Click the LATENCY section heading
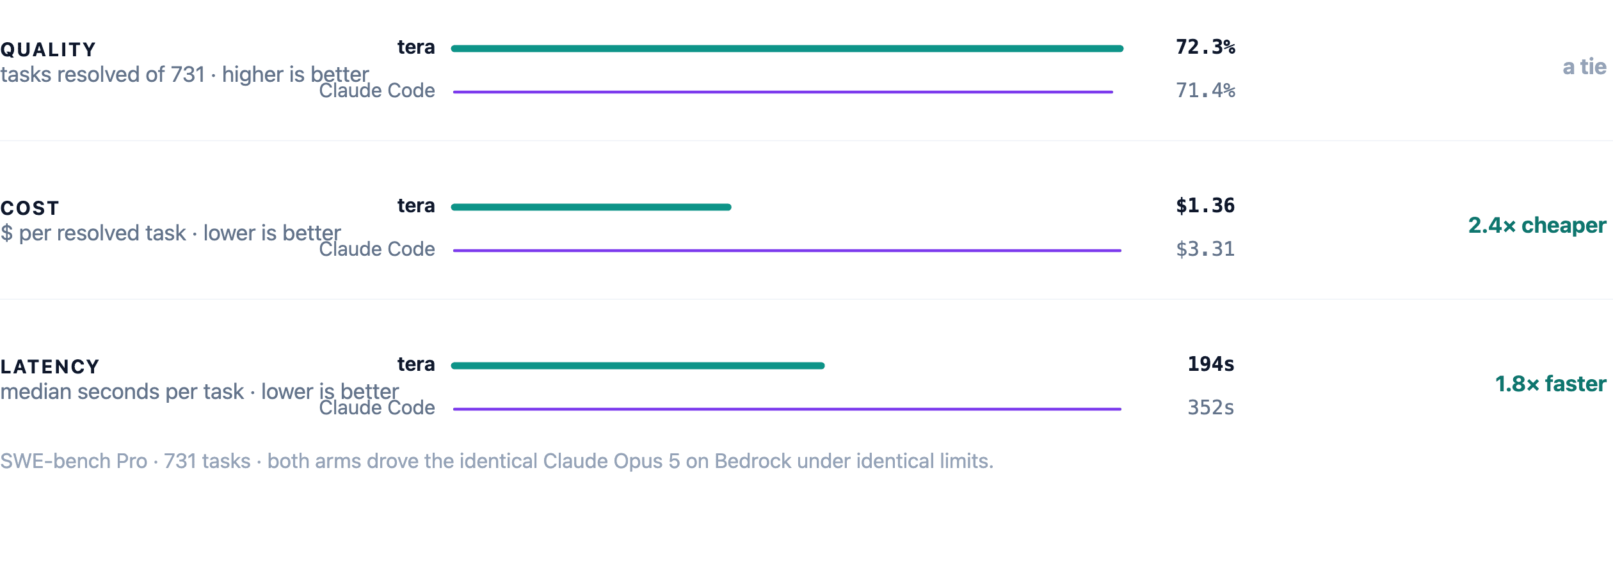Image resolution: width=1613 pixels, height=578 pixels. point(50,366)
